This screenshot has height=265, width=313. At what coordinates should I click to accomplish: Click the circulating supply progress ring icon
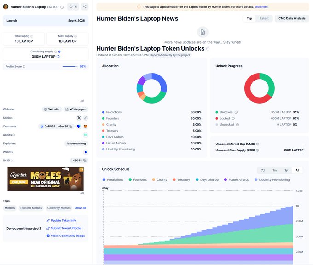[x=58, y=57]
